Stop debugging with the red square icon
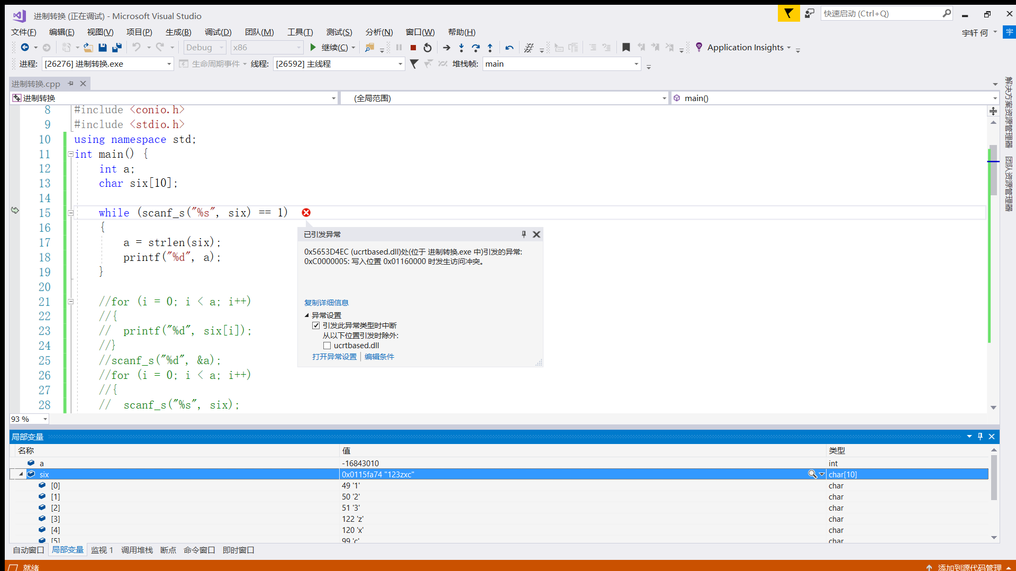Image resolution: width=1016 pixels, height=571 pixels. [413, 48]
